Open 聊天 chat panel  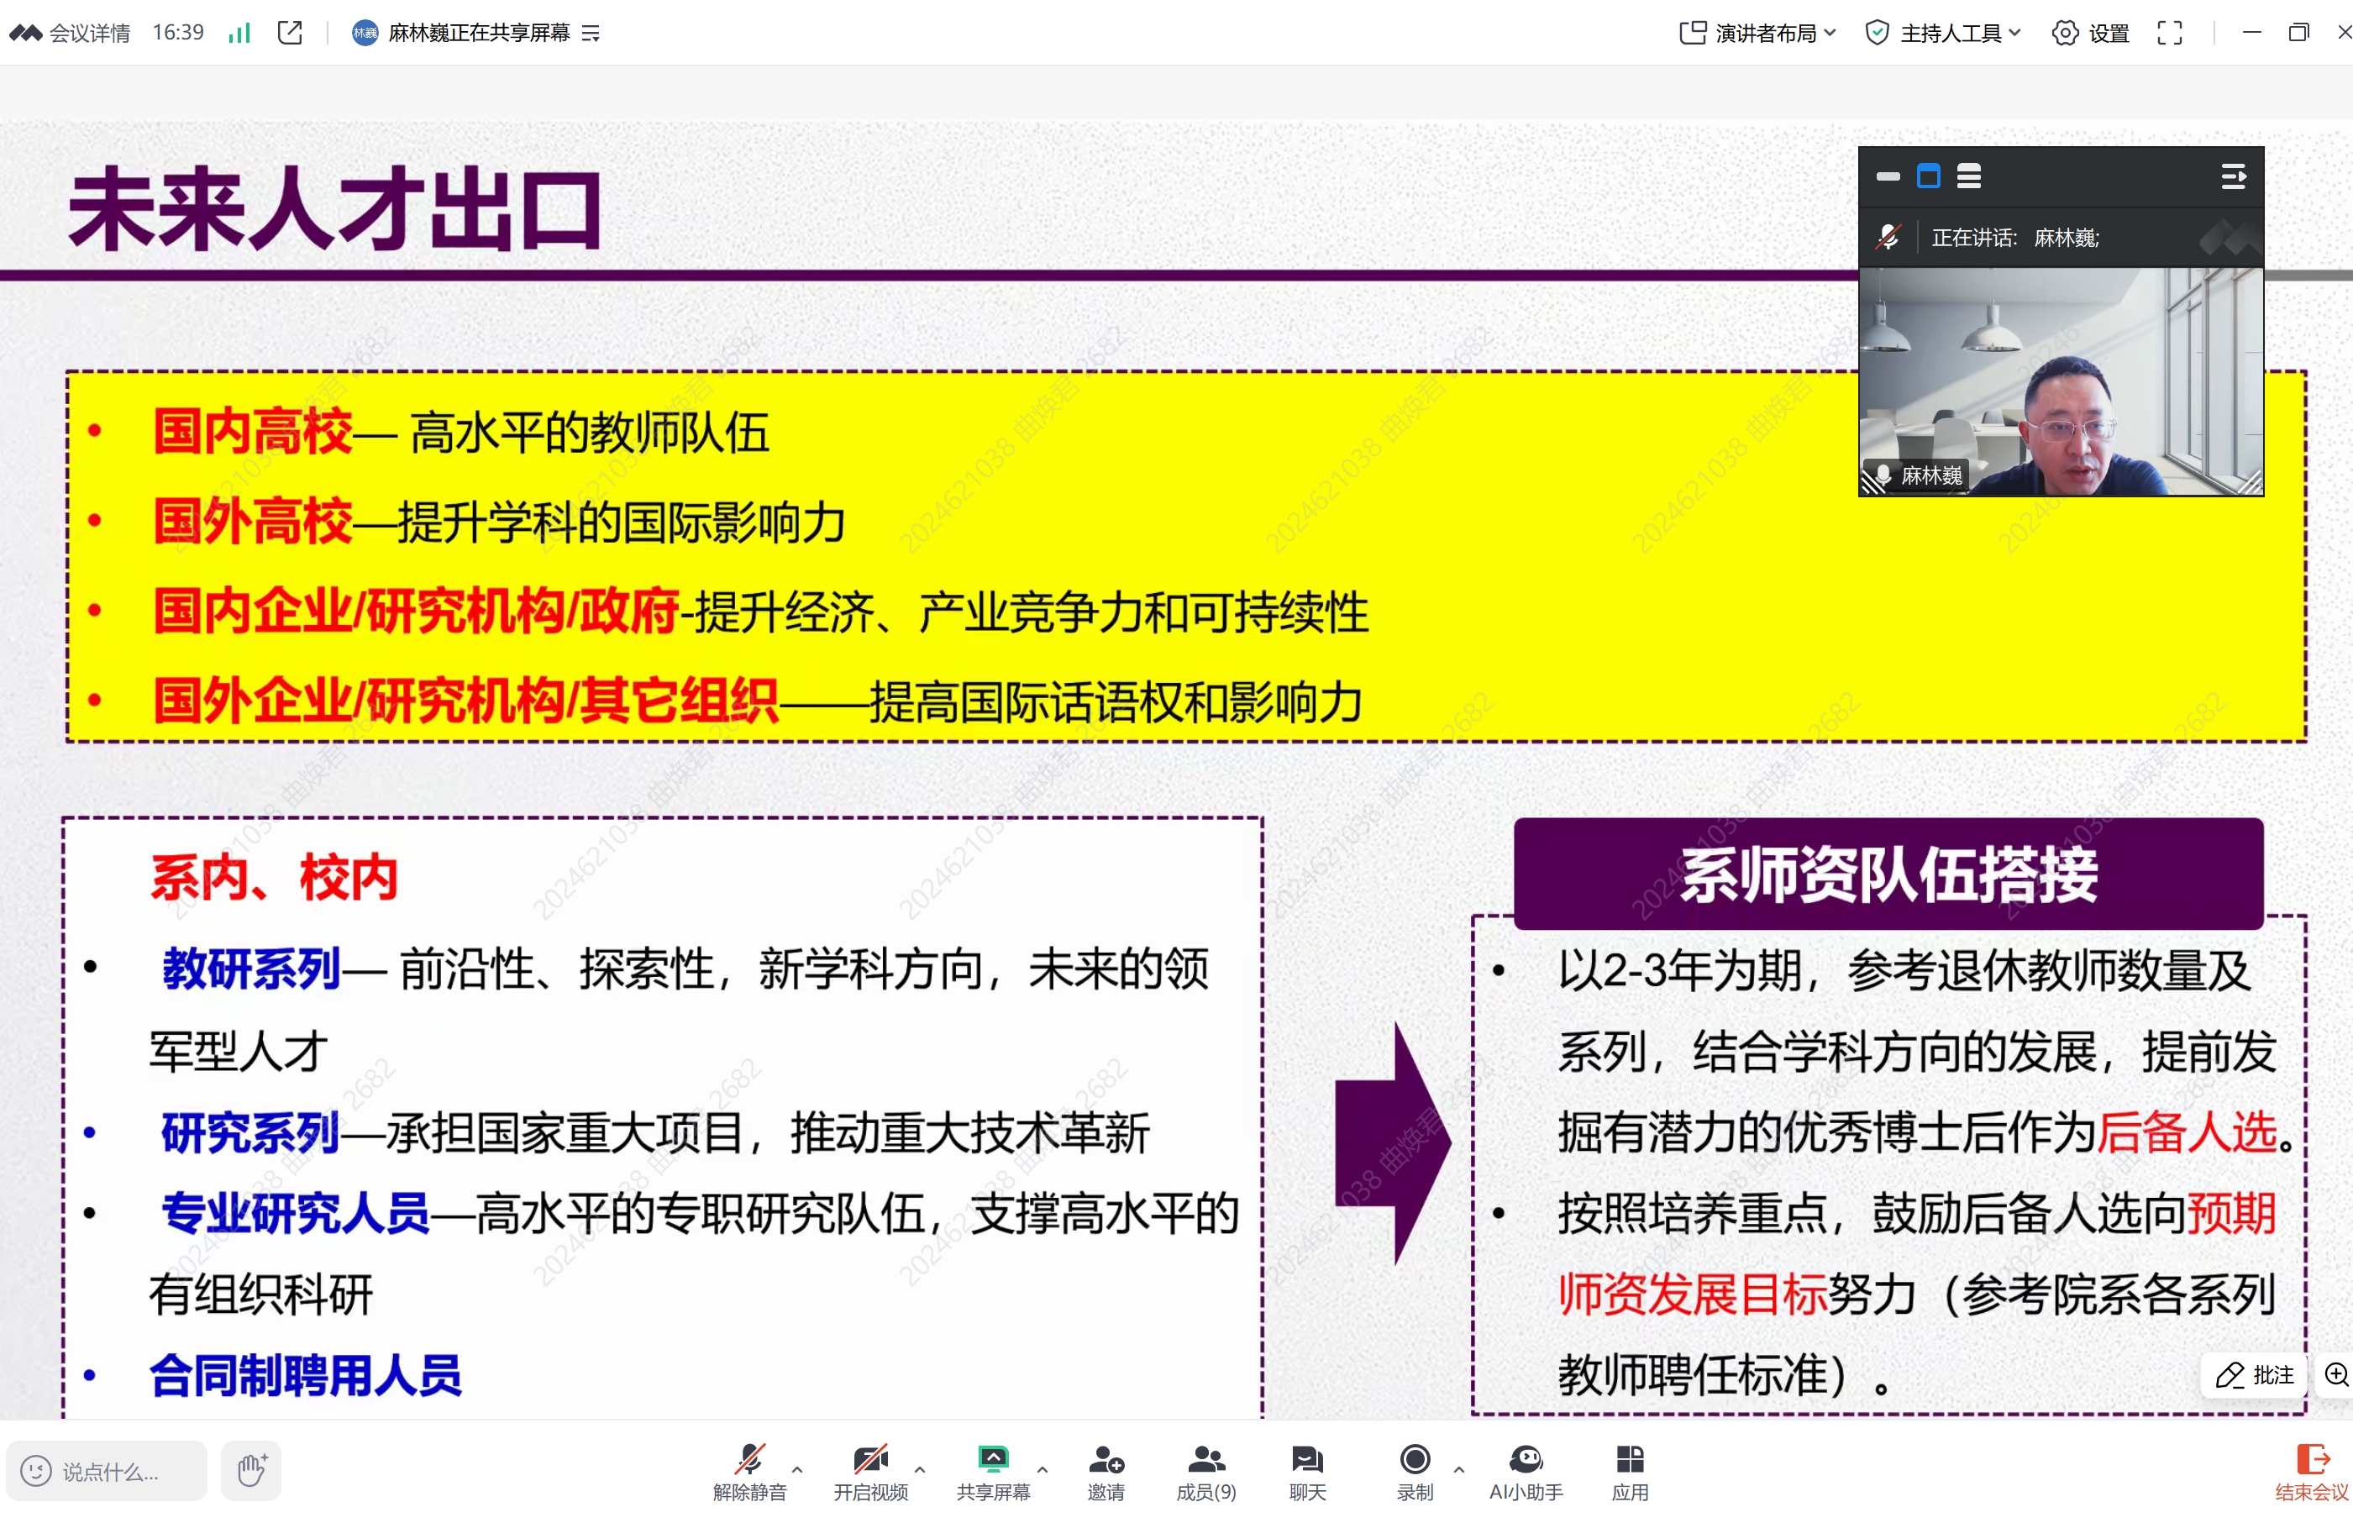(1307, 1472)
